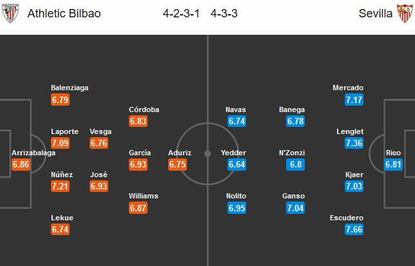Screen dimensions: 415x266
Task: Click on Balenziaga player name
Action: (70, 88)
